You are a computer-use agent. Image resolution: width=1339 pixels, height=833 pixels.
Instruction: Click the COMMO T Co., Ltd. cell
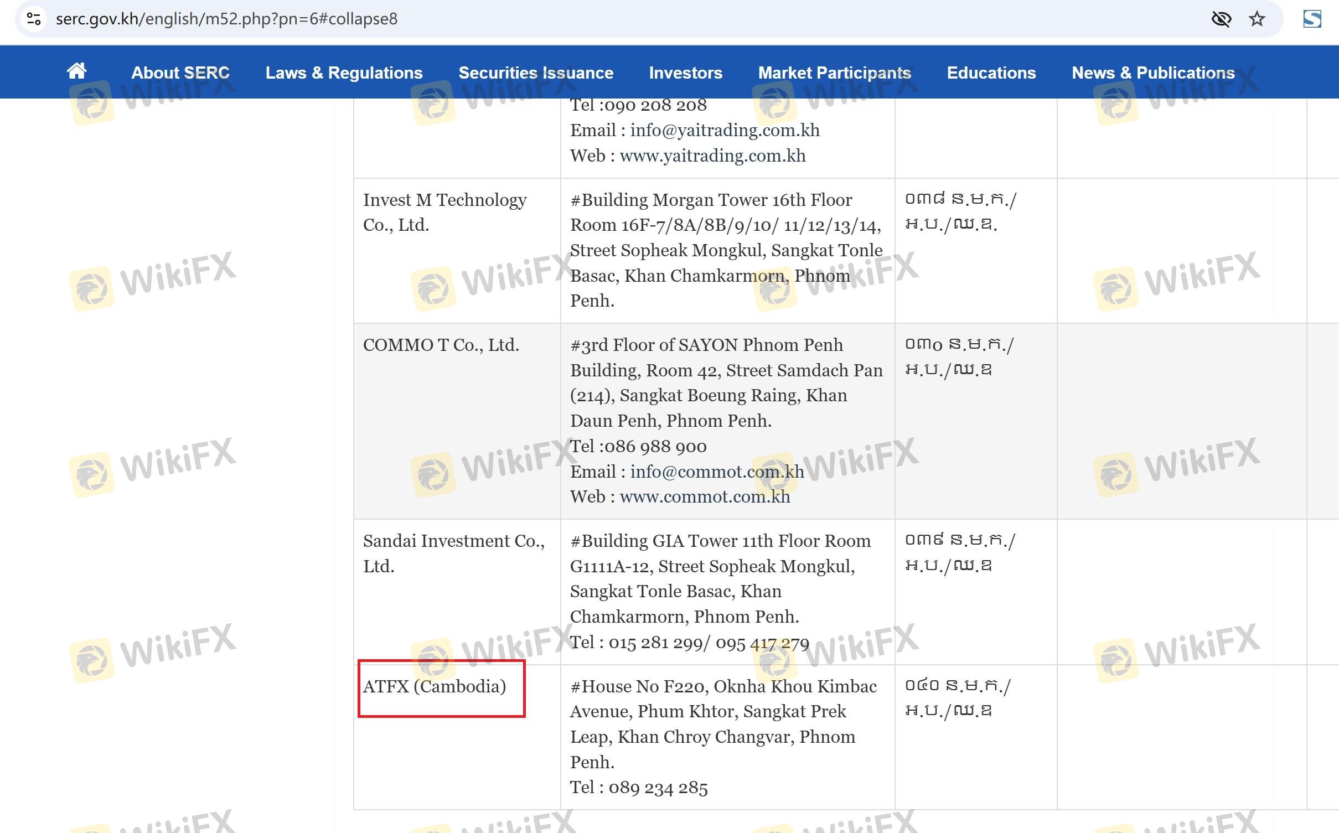coord(441,345)
